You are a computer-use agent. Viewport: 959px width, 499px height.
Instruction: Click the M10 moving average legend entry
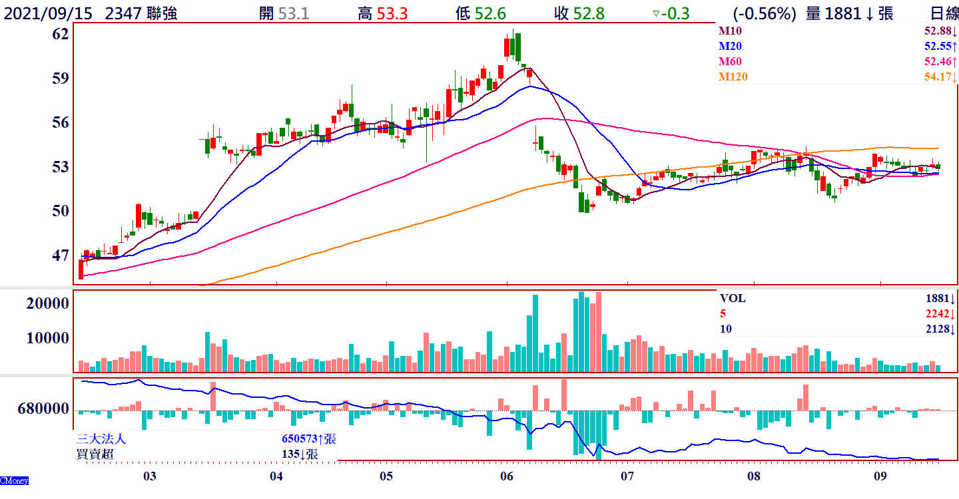pyautogui.click(x=730, y=31)
